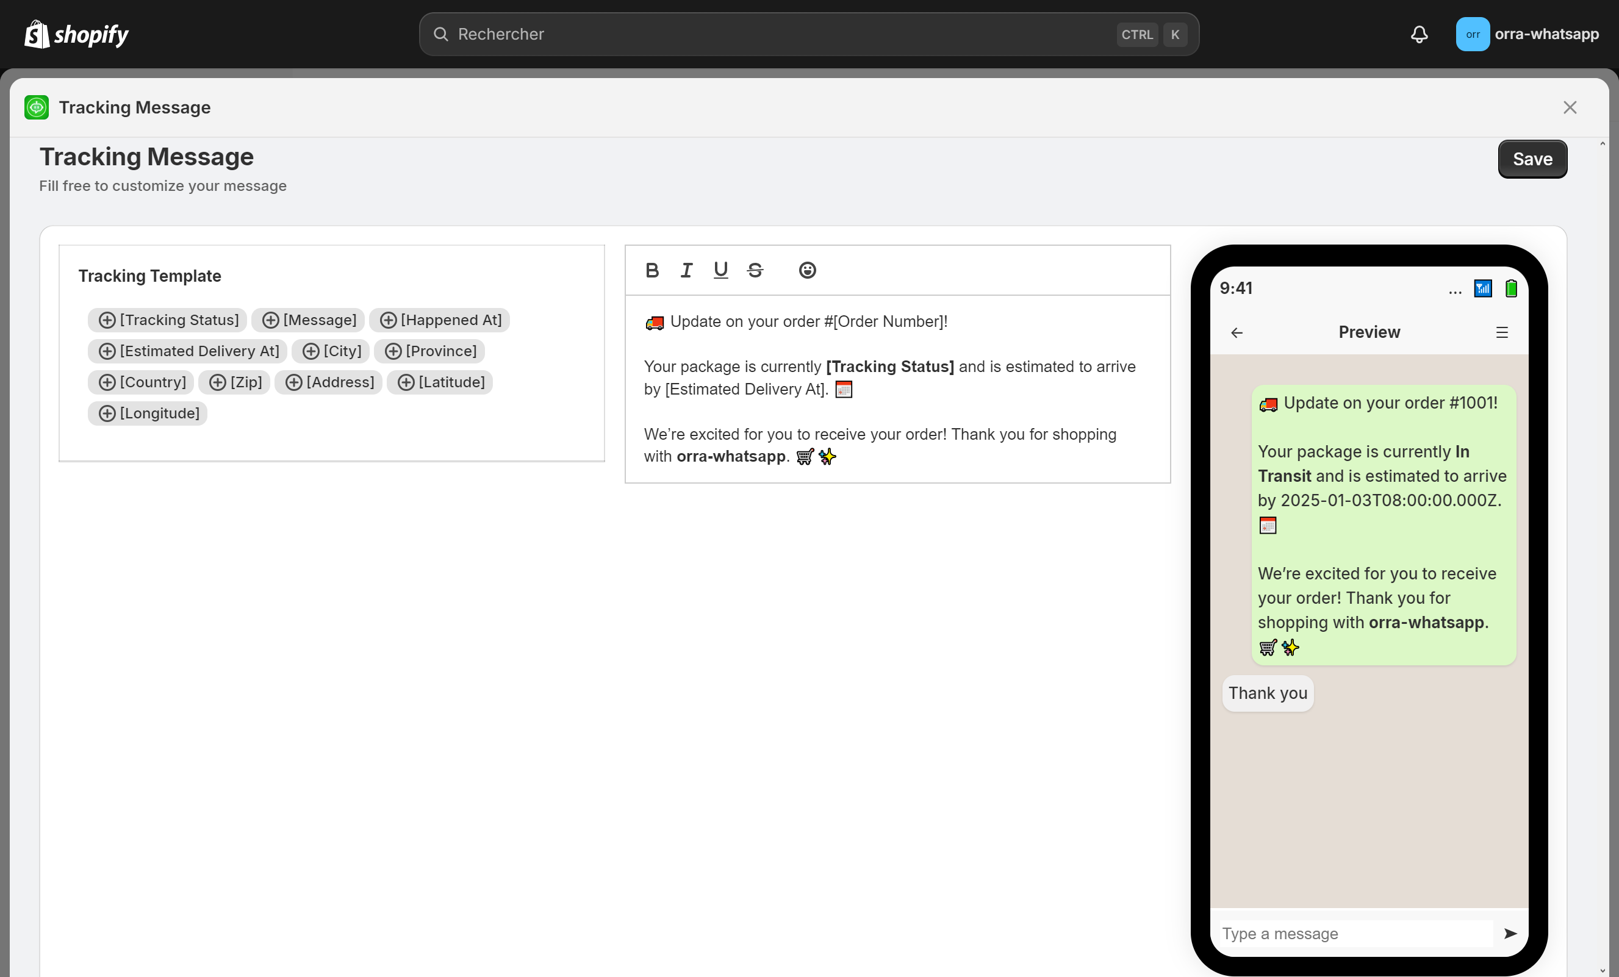
Task: Open the emoji picker
Action: [x=807, y=270]
